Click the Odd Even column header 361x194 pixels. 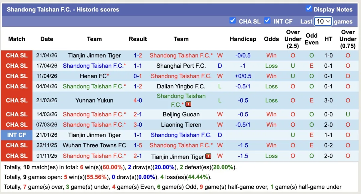pyautogui.click(x=311, y=39)
